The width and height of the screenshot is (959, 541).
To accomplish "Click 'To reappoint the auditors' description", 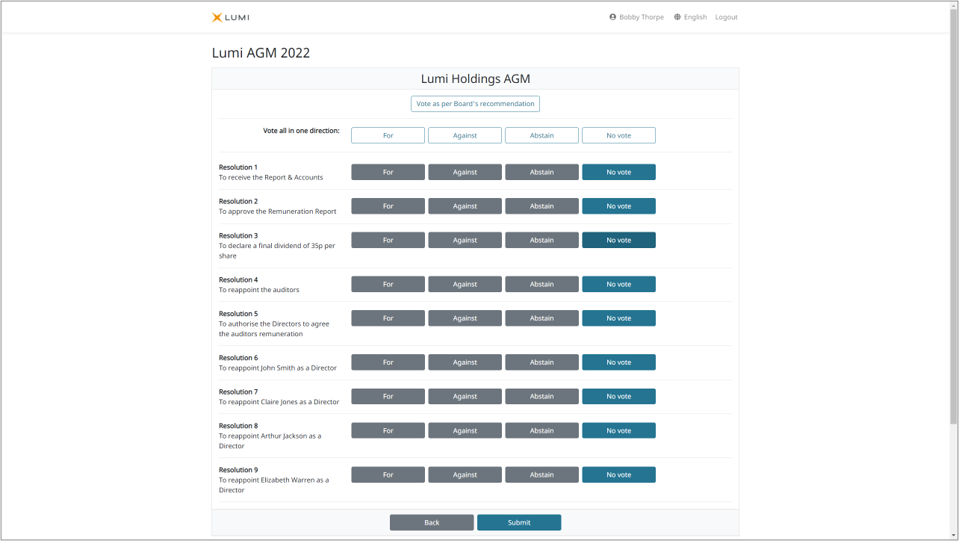I will point(259,290).
